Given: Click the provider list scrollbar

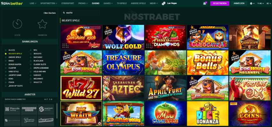Looking at the screenshot, I should pos(57,111).
